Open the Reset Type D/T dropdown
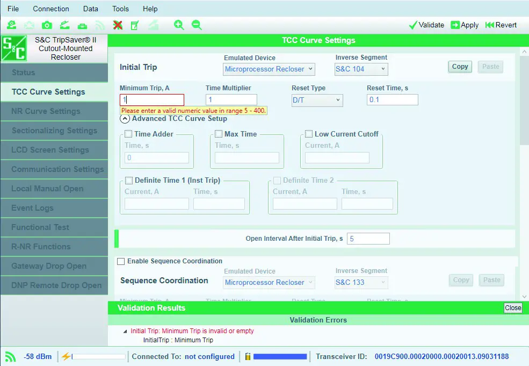529x366 pixels. pyautogui.click(x=317, y=101)
